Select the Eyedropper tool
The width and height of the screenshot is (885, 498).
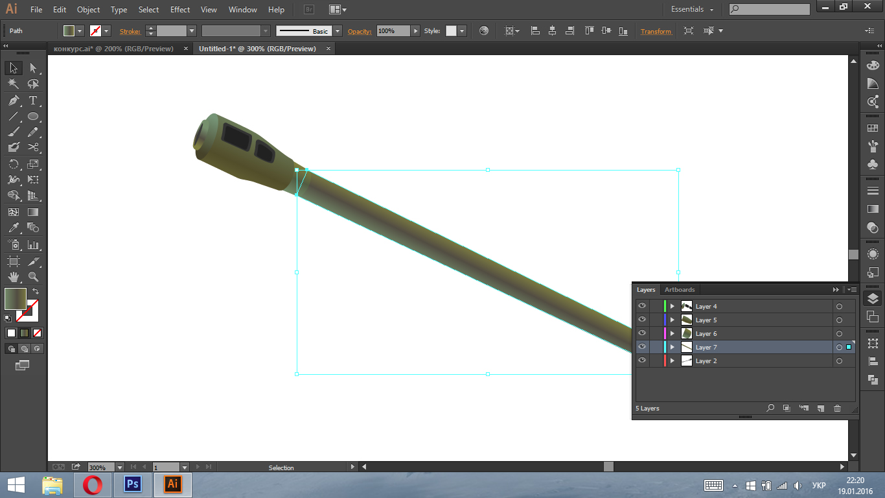pyautogui.click(x=14, y=228)
